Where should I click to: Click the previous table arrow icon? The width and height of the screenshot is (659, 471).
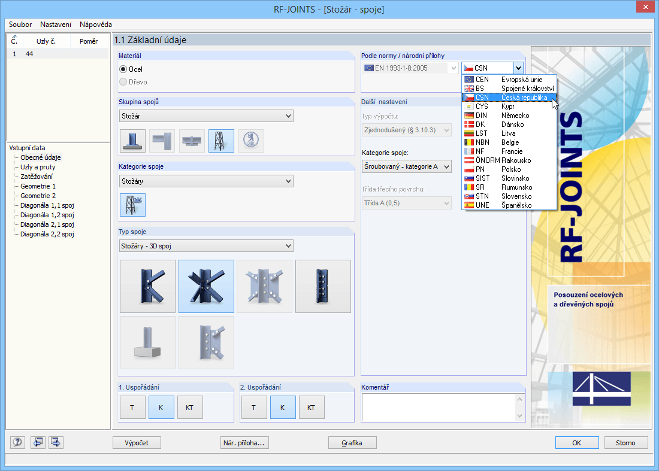tap(37, 442)
